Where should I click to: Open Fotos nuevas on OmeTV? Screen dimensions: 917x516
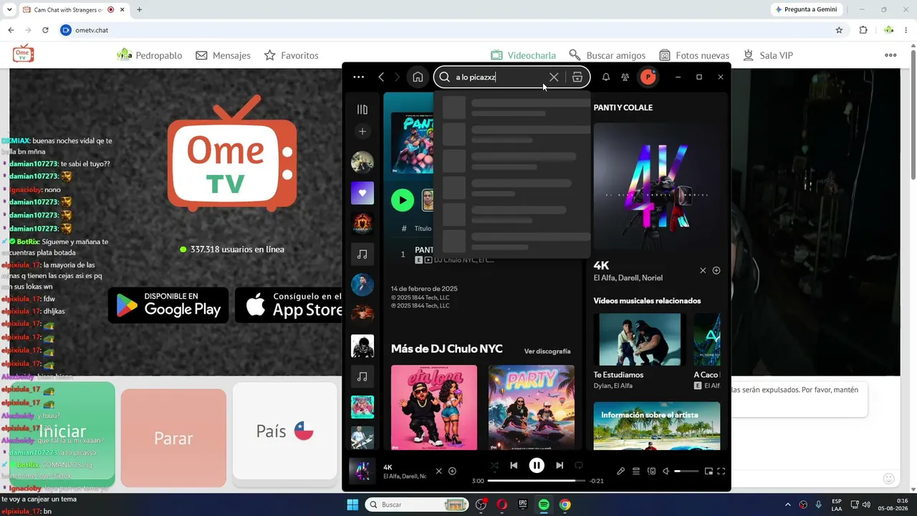coord(693,55)
